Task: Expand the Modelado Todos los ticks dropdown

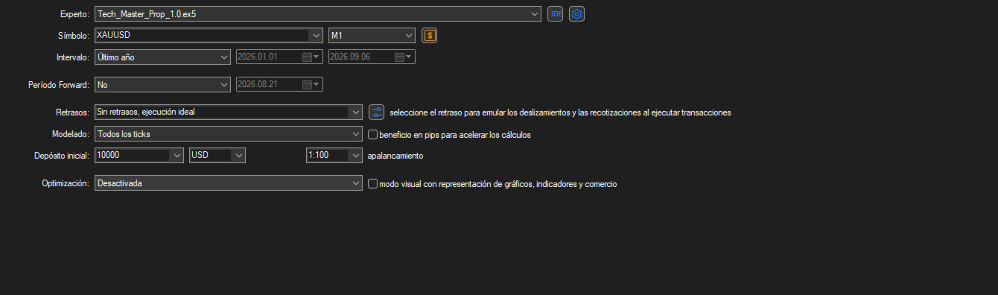Action: (x=229, y=134)
